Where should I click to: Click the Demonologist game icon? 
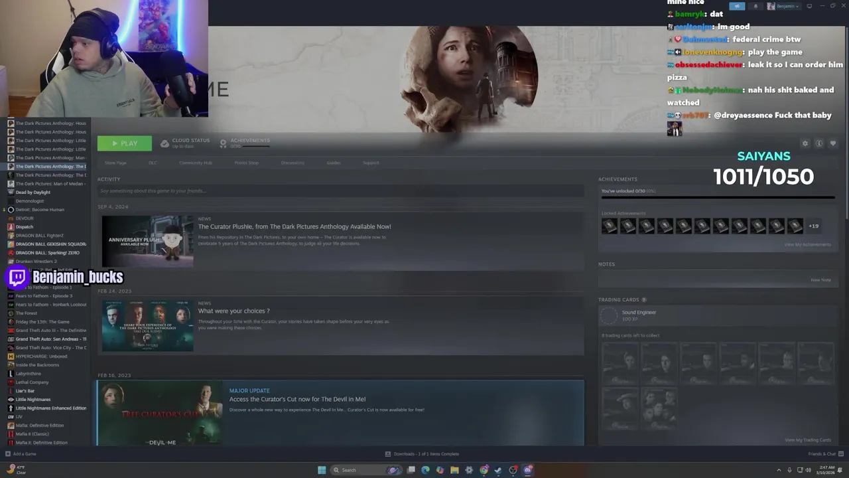pos(11,201)
